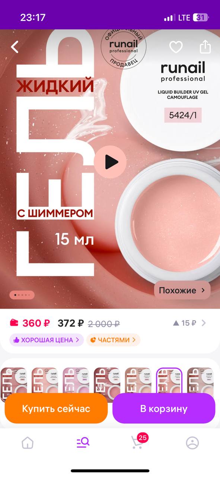
Task: Tap the share icon
Action: tap(205, 47)
